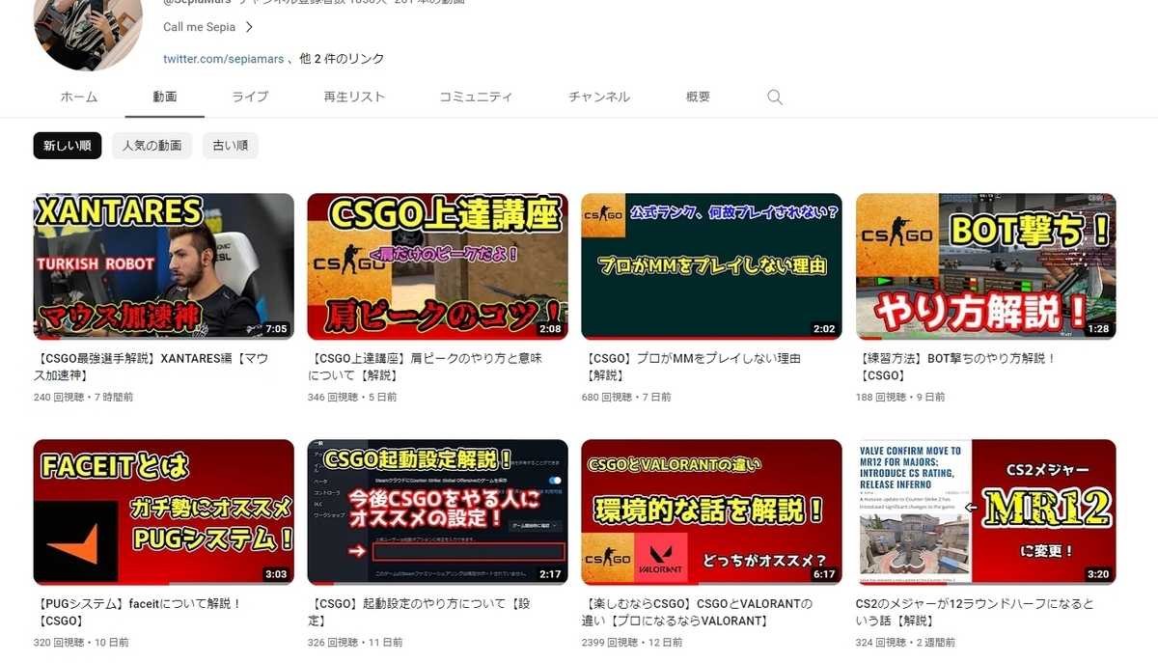Click the 320 回視聴・10 日前 text
The image size is (1158, 663).
[x=81, y=642]
